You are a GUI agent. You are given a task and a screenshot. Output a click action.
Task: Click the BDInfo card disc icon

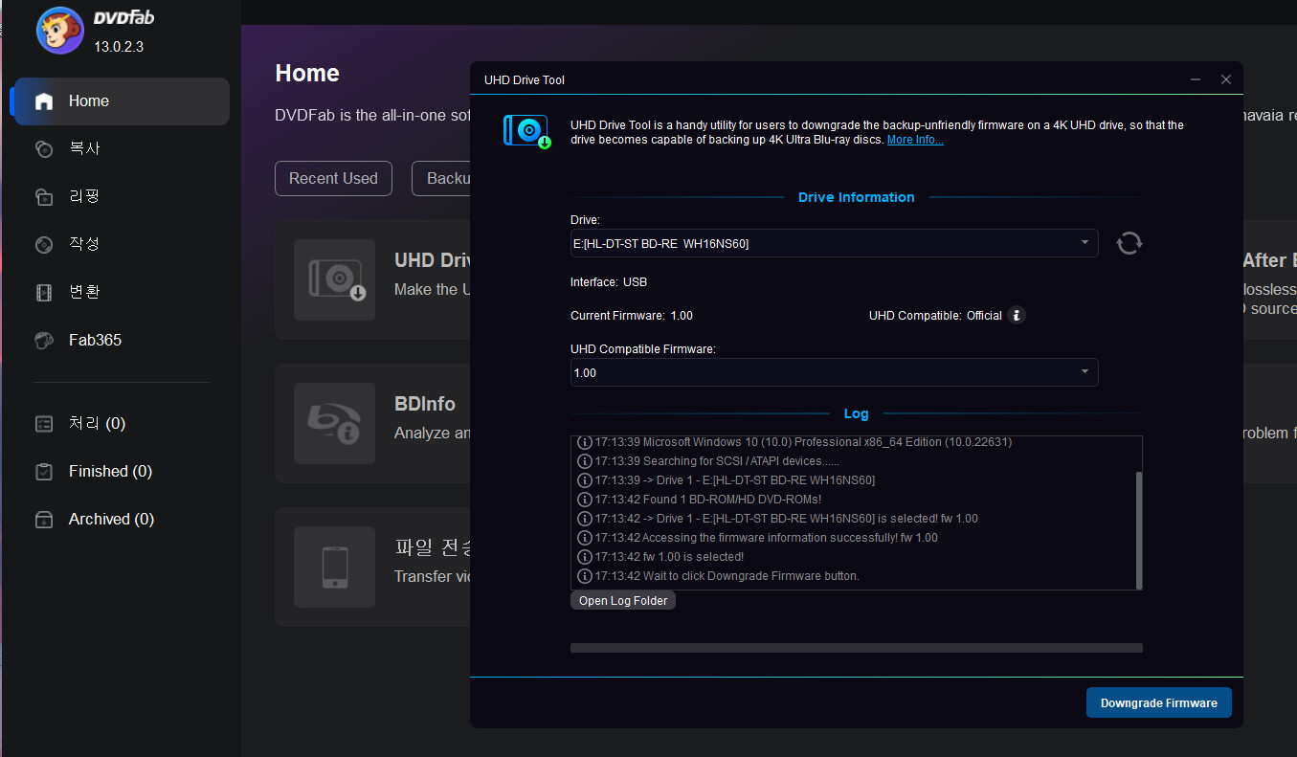click(x=334, y=423)
